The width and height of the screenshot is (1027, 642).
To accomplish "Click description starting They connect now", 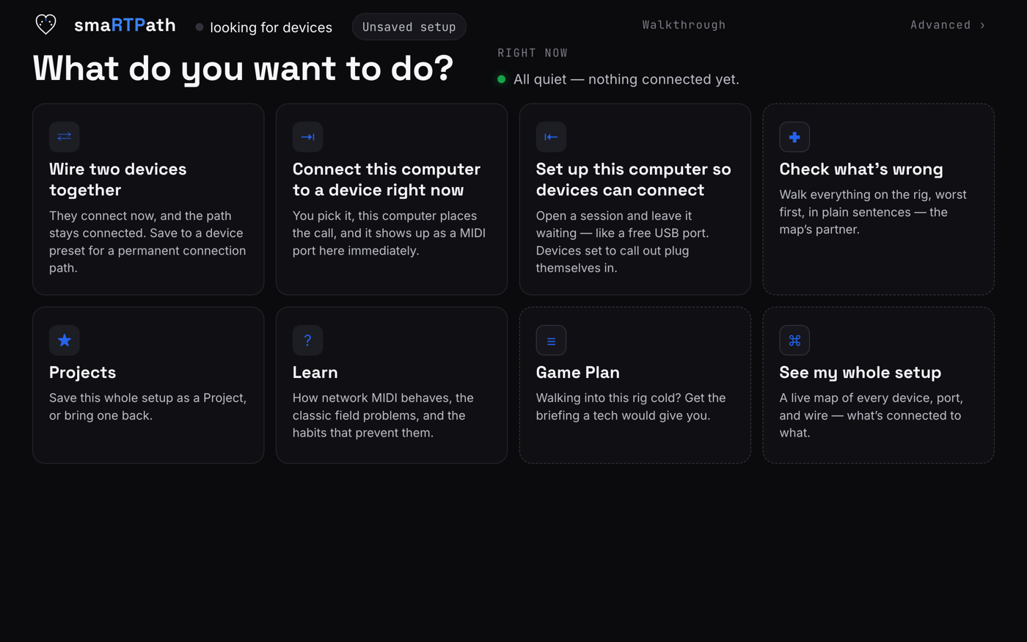I will click(x=147, y=242).
